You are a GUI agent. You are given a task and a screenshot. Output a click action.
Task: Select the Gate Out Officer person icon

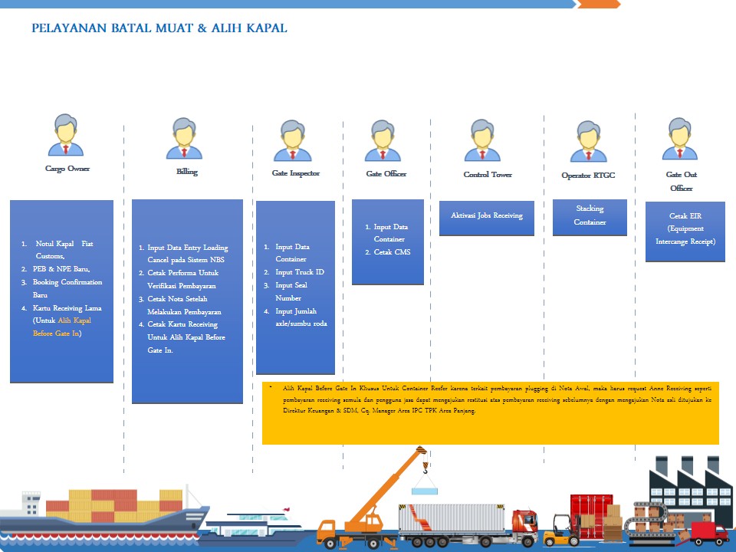[x=680, y=139]
